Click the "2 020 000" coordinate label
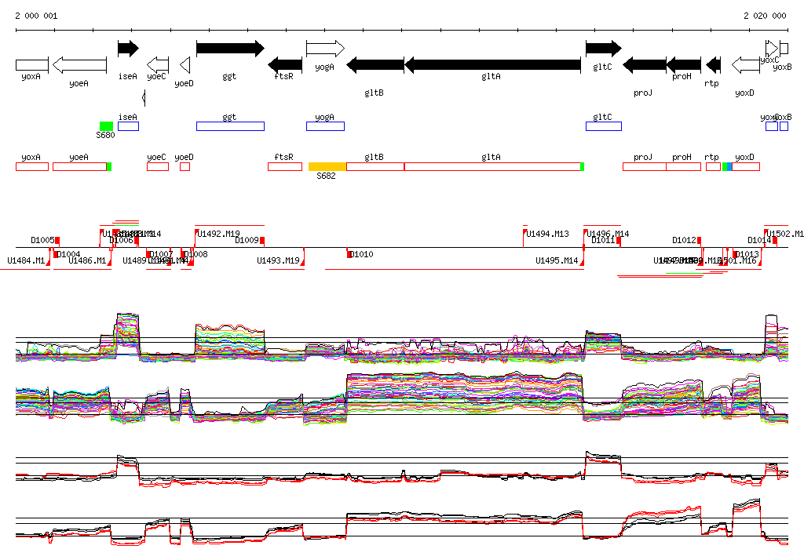This screenshot has width=804, height=560. [x=765, y=16]
